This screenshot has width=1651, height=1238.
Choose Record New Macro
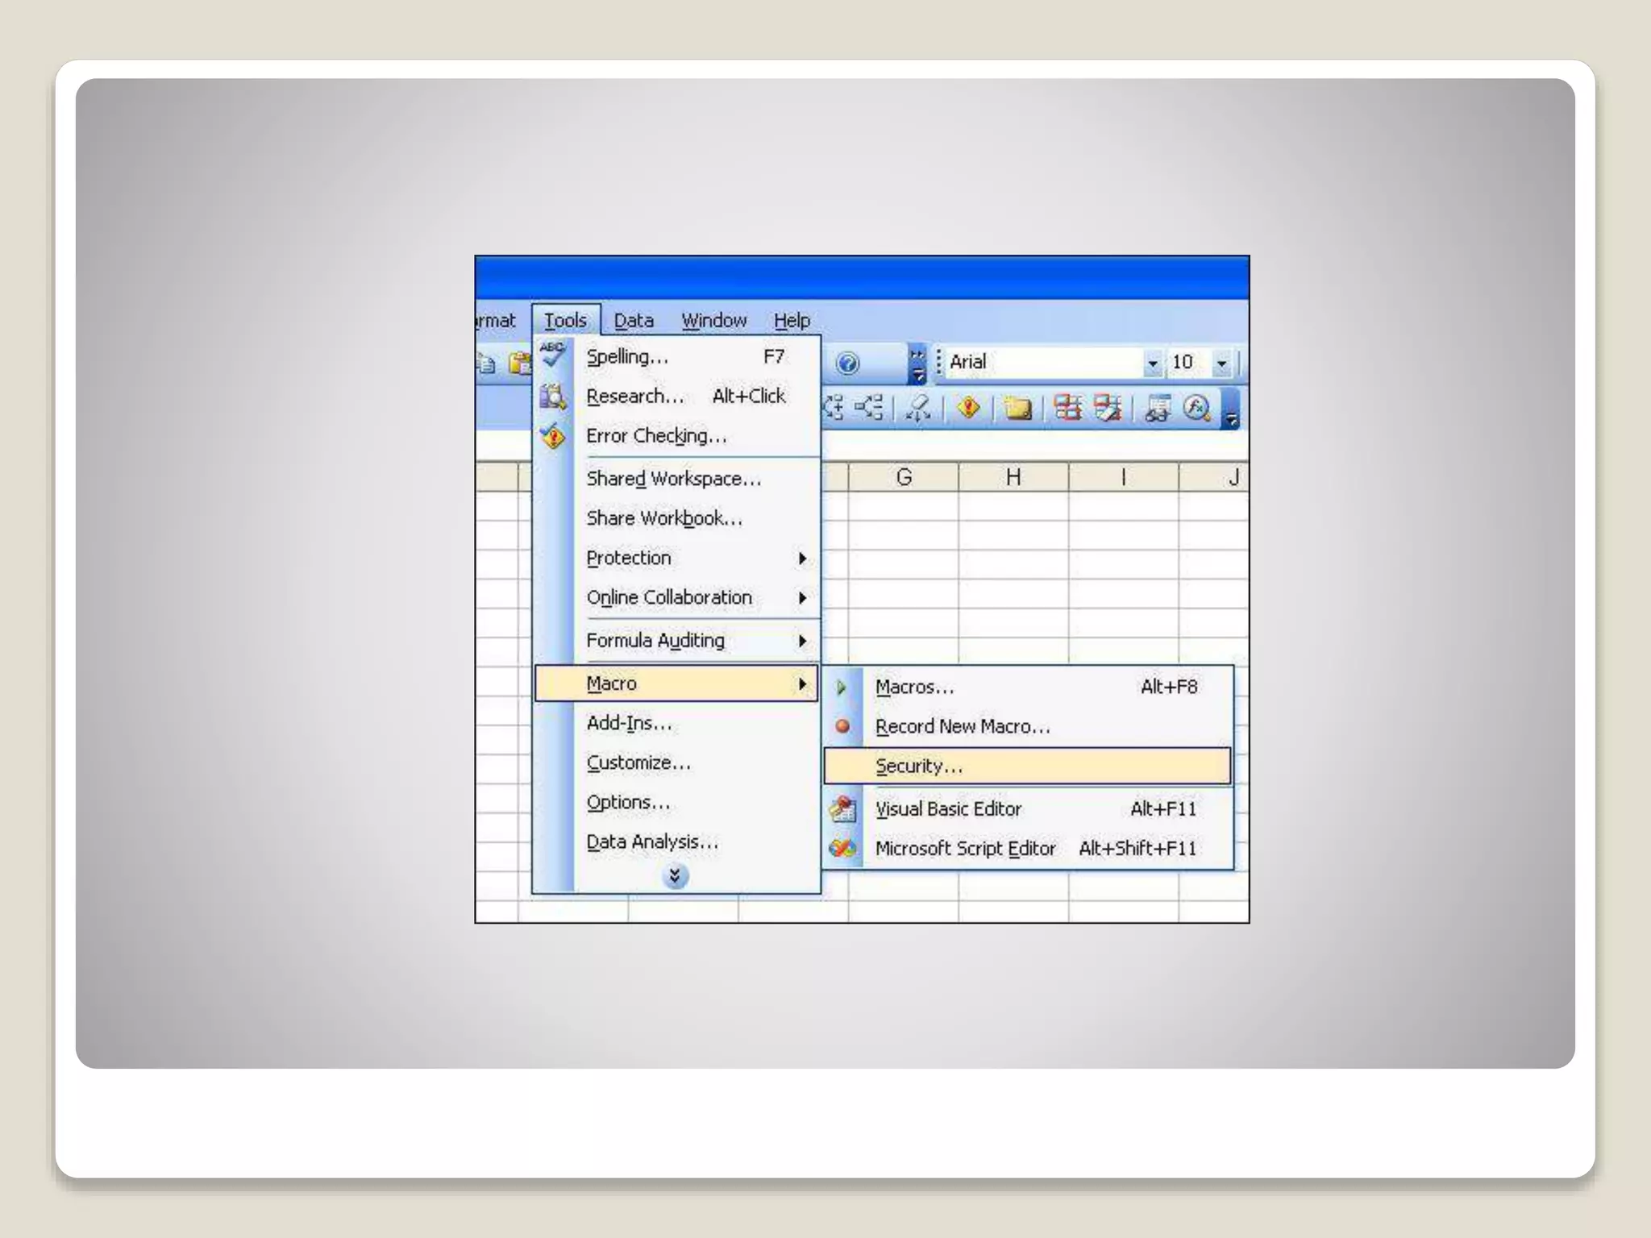click(x=963, y=726)
